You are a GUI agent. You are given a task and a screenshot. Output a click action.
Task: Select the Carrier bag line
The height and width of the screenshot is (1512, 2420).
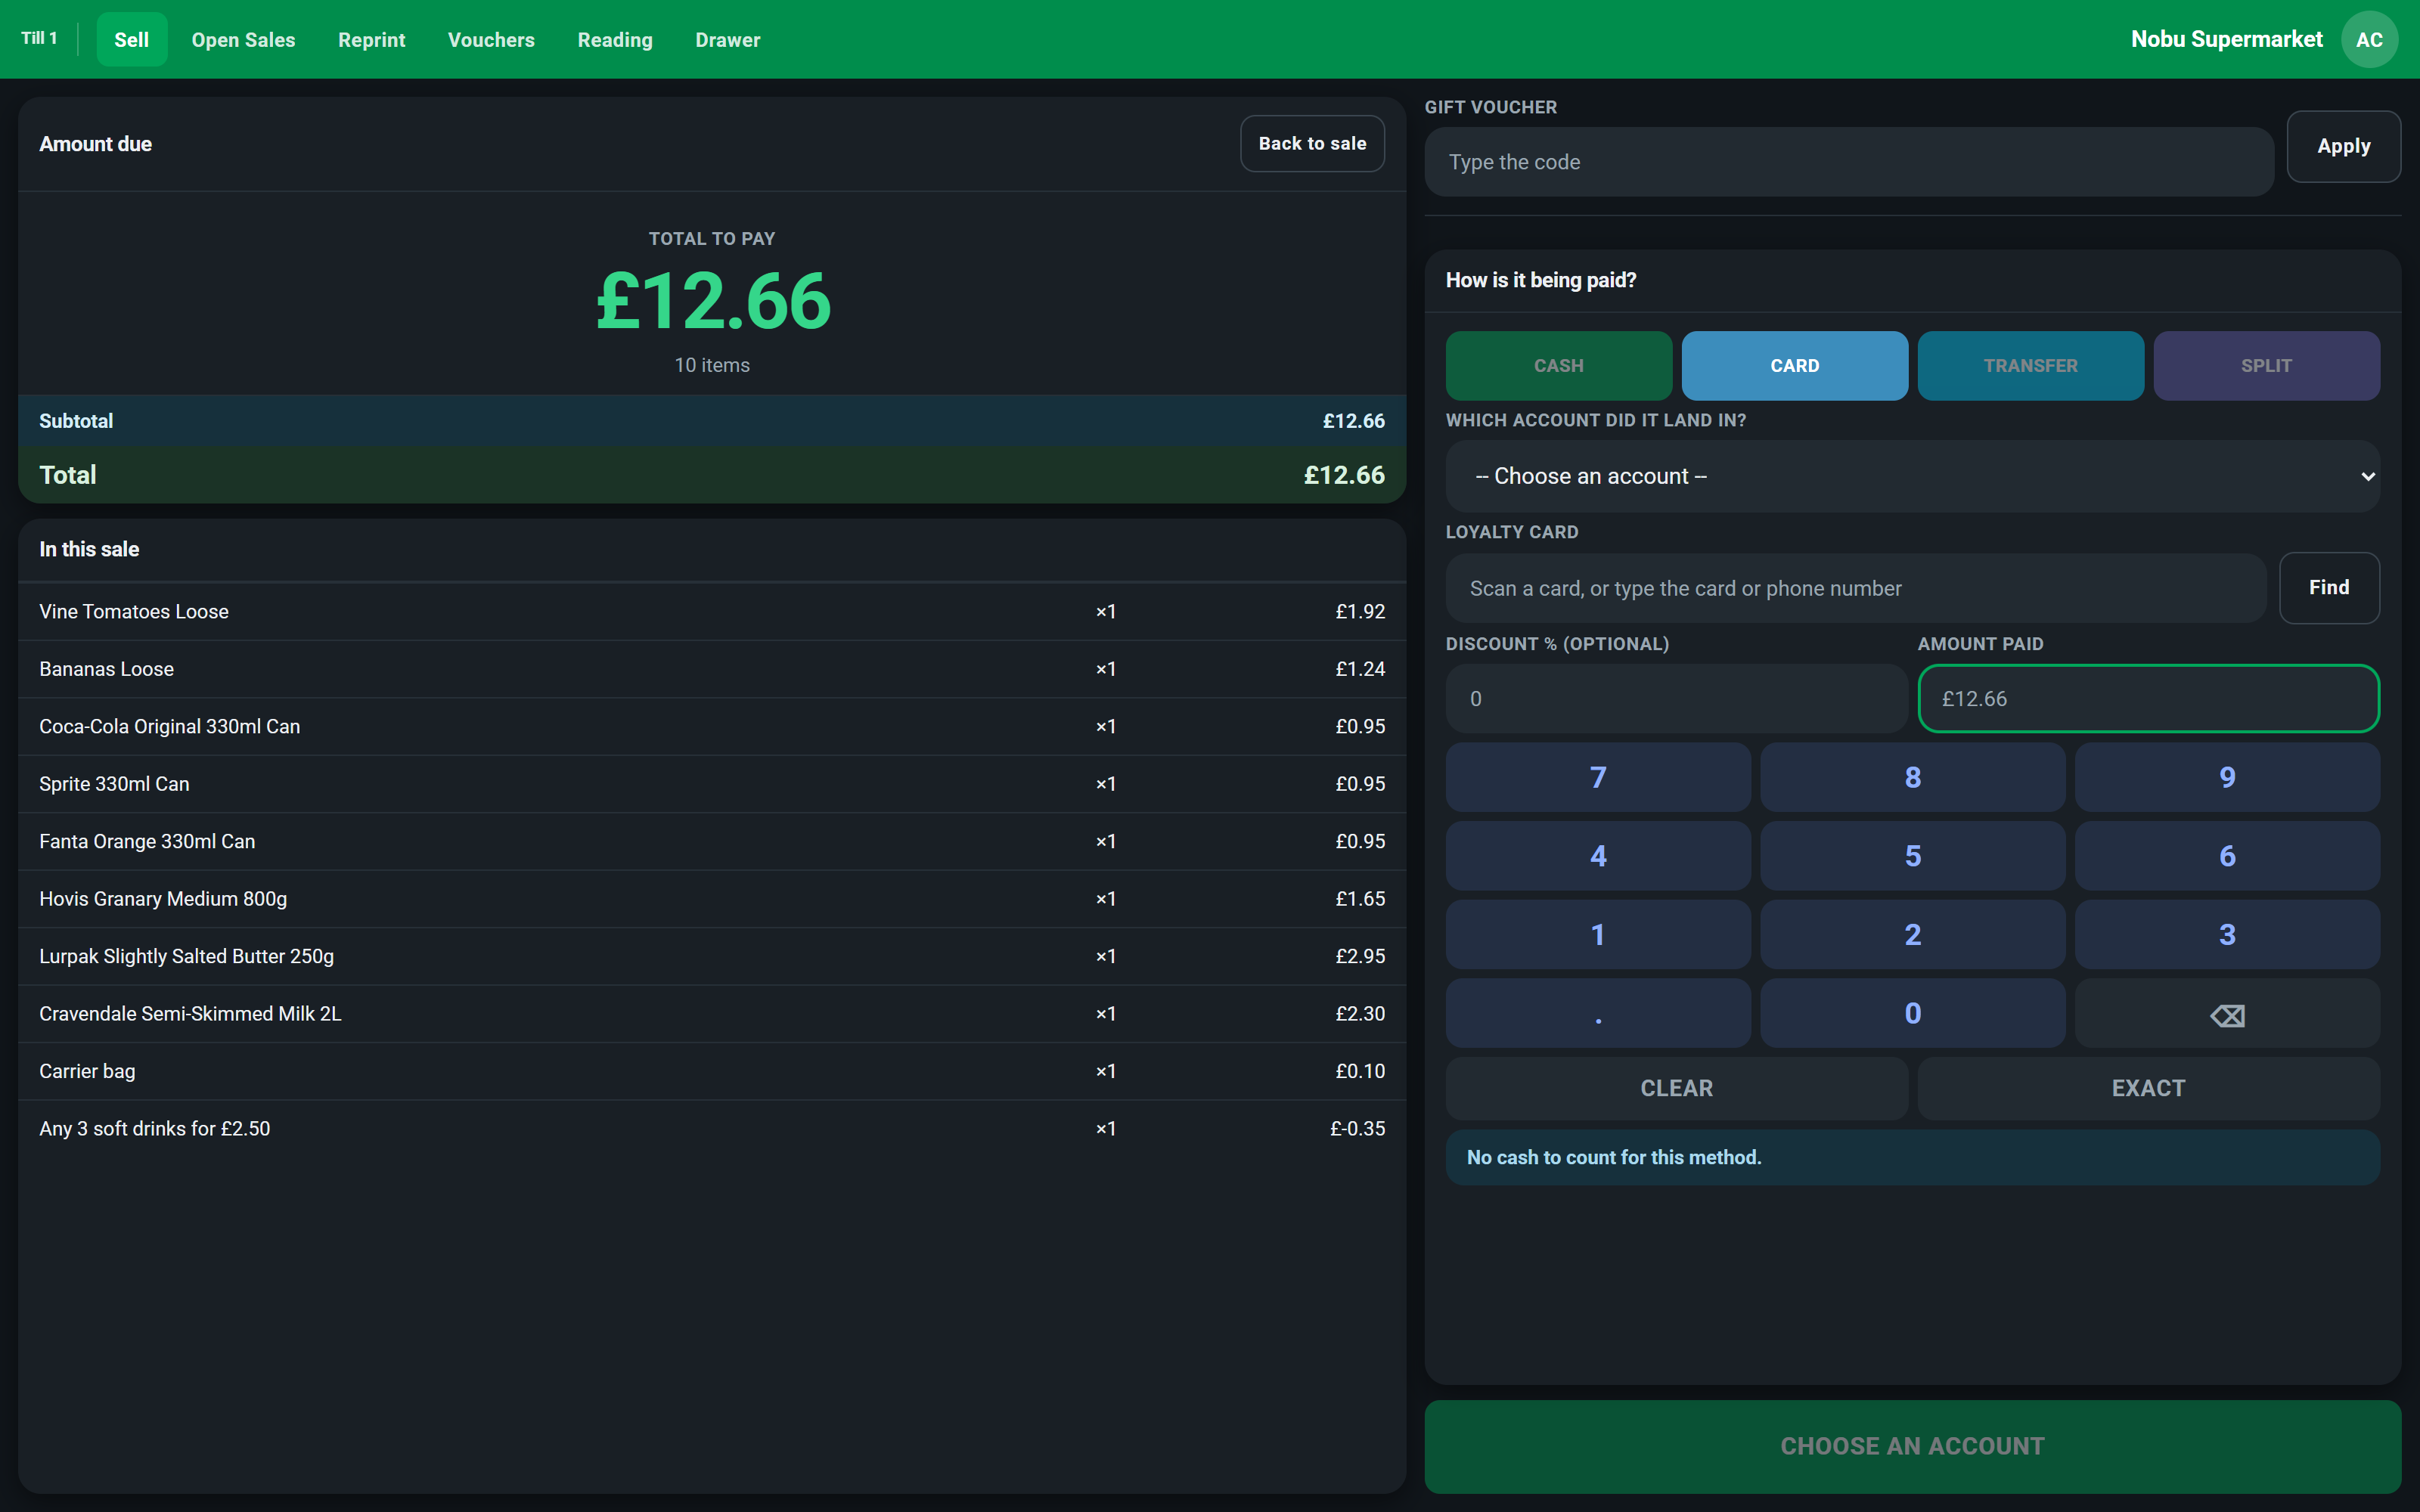(x=712, y=1071)
